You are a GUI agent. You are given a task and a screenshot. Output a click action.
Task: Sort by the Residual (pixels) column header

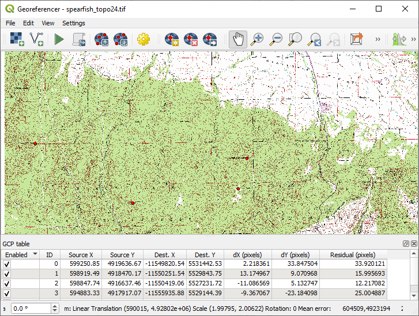tap(352, 255)
